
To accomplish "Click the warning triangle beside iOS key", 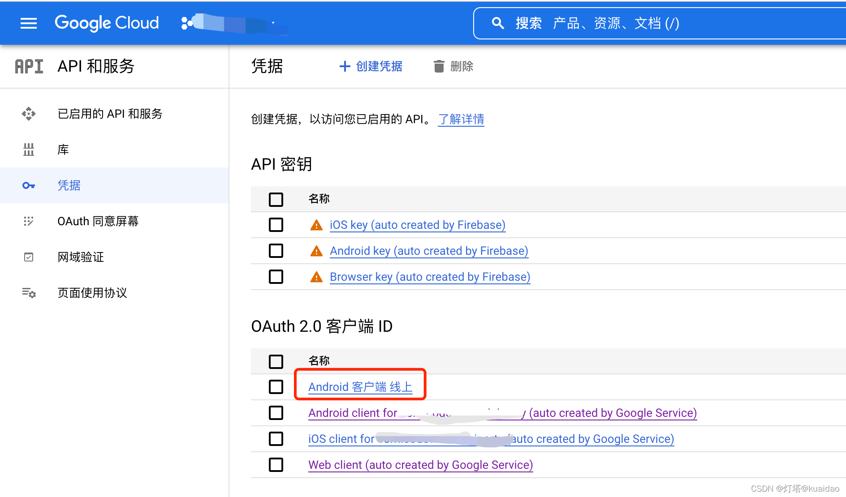I will point(316,225).
